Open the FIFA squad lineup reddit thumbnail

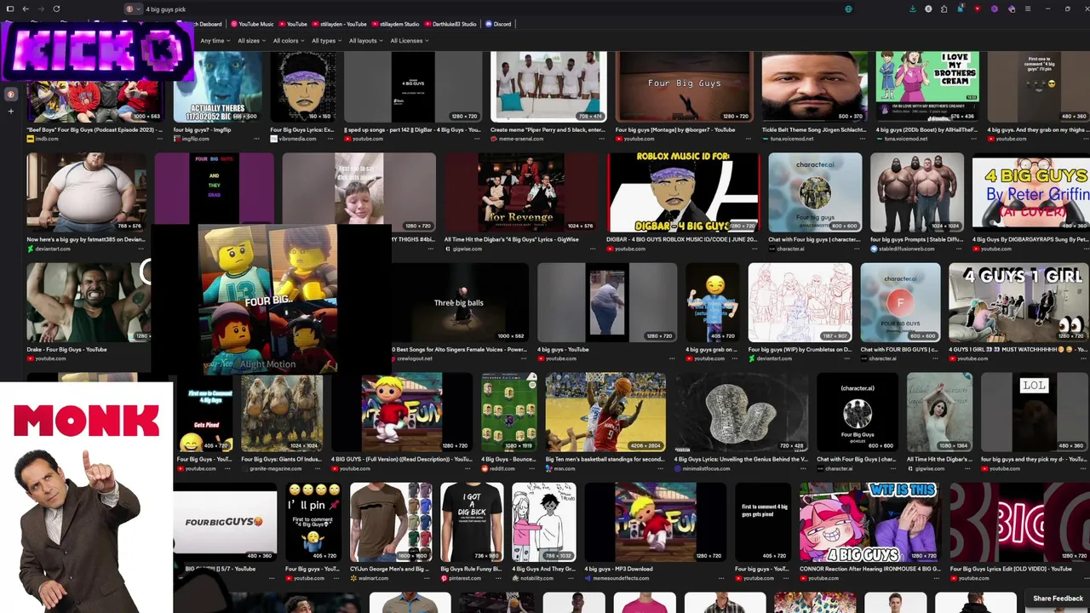pos(509,412)
